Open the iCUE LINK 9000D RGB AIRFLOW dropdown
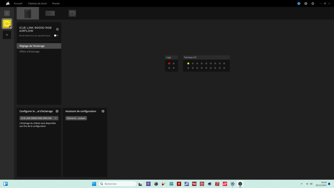334x188 pixels. tap(39, 118)
